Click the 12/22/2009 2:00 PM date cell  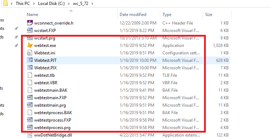138,23
